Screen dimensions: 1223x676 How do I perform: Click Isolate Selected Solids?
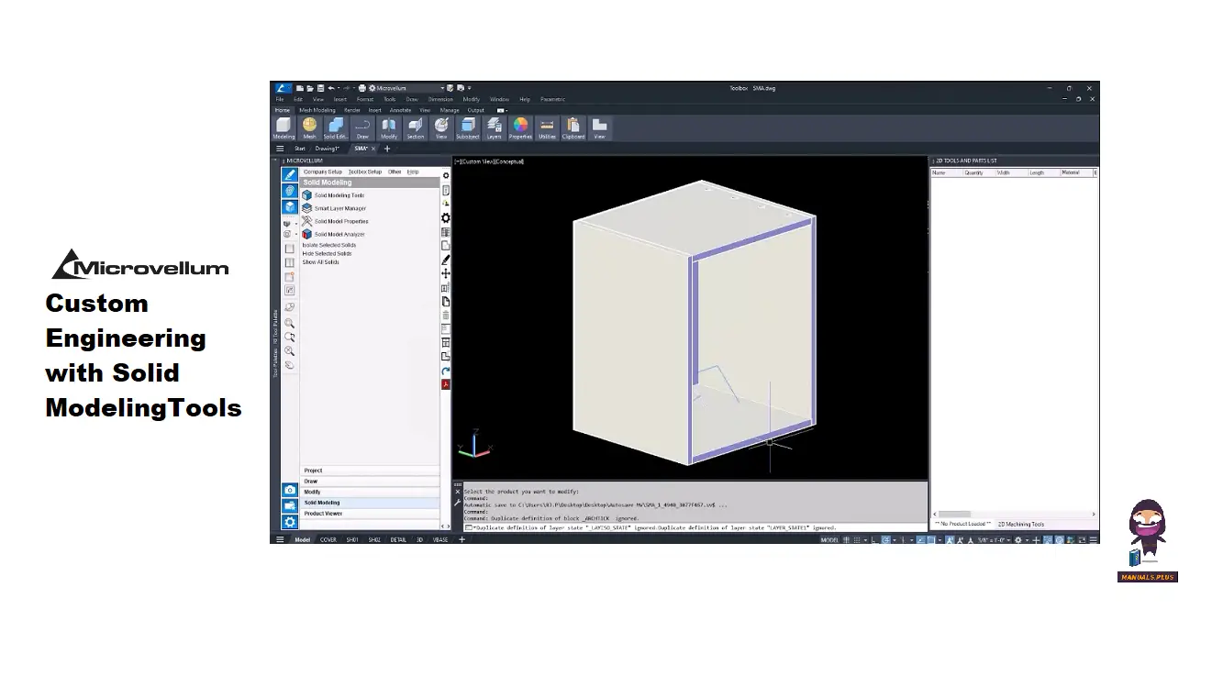[x=329, y=245]
